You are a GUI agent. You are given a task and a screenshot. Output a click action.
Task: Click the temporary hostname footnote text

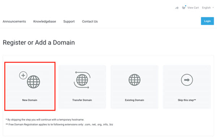click(45, 120)
